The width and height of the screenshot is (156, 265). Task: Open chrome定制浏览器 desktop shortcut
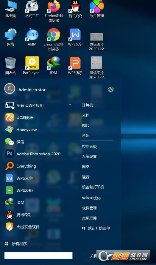click(x=54, y=40)
